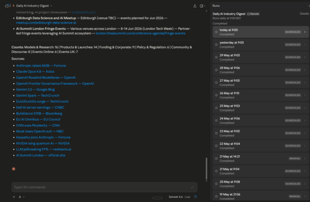Viewport: 310px width, 202px height.
Task: Select the '22 May at 9:04' run title
Action: [229, 144]
